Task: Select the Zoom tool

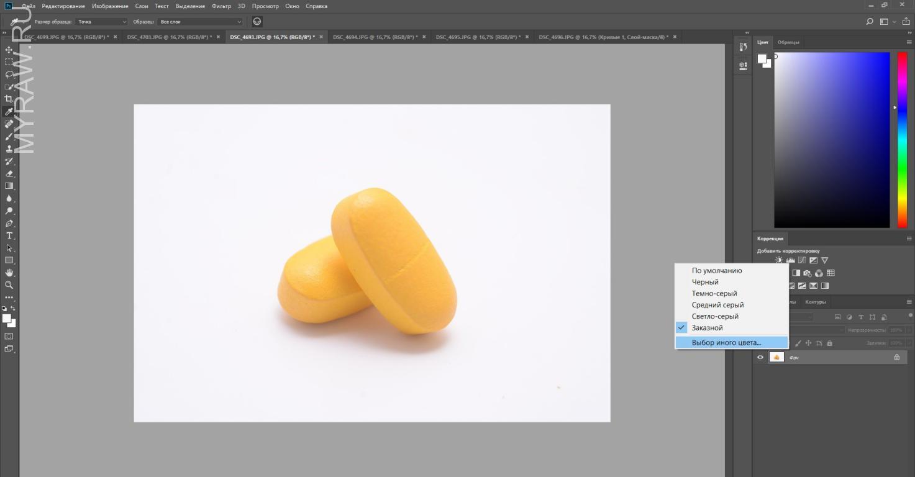Action: pyautogui.click(x=9, y=285)
